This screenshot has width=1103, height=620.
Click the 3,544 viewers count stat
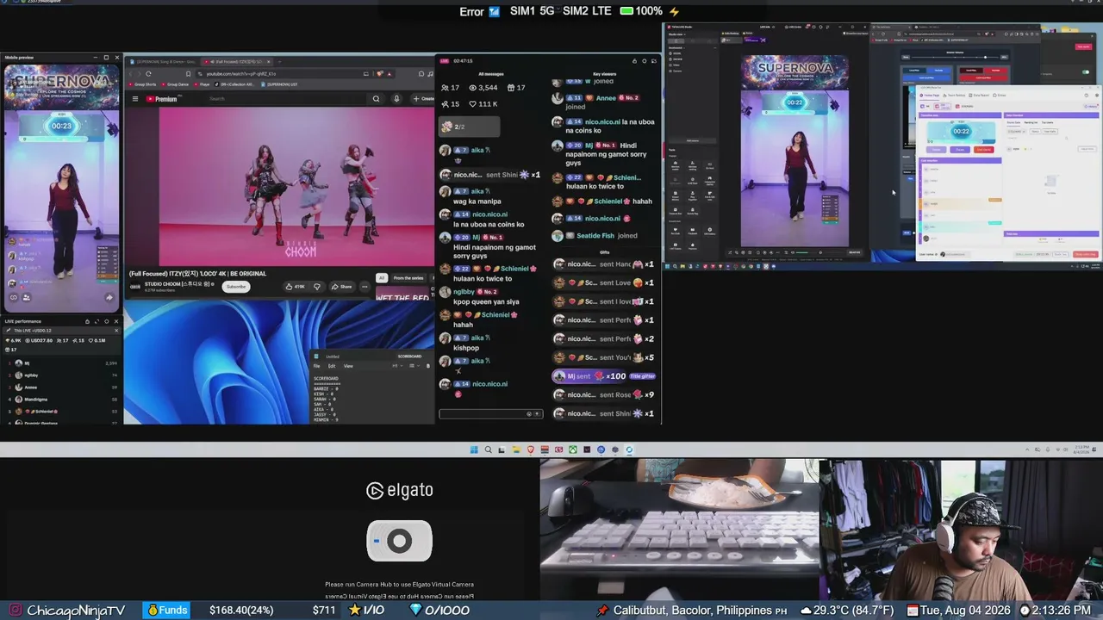tap(483, 88)
